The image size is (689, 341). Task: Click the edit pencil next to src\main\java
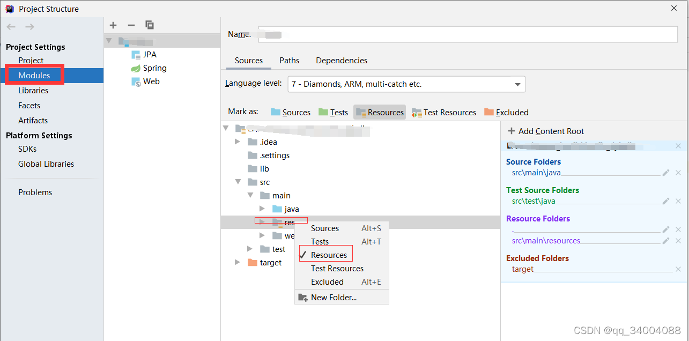pyautogui.click(x=665, y=172)
